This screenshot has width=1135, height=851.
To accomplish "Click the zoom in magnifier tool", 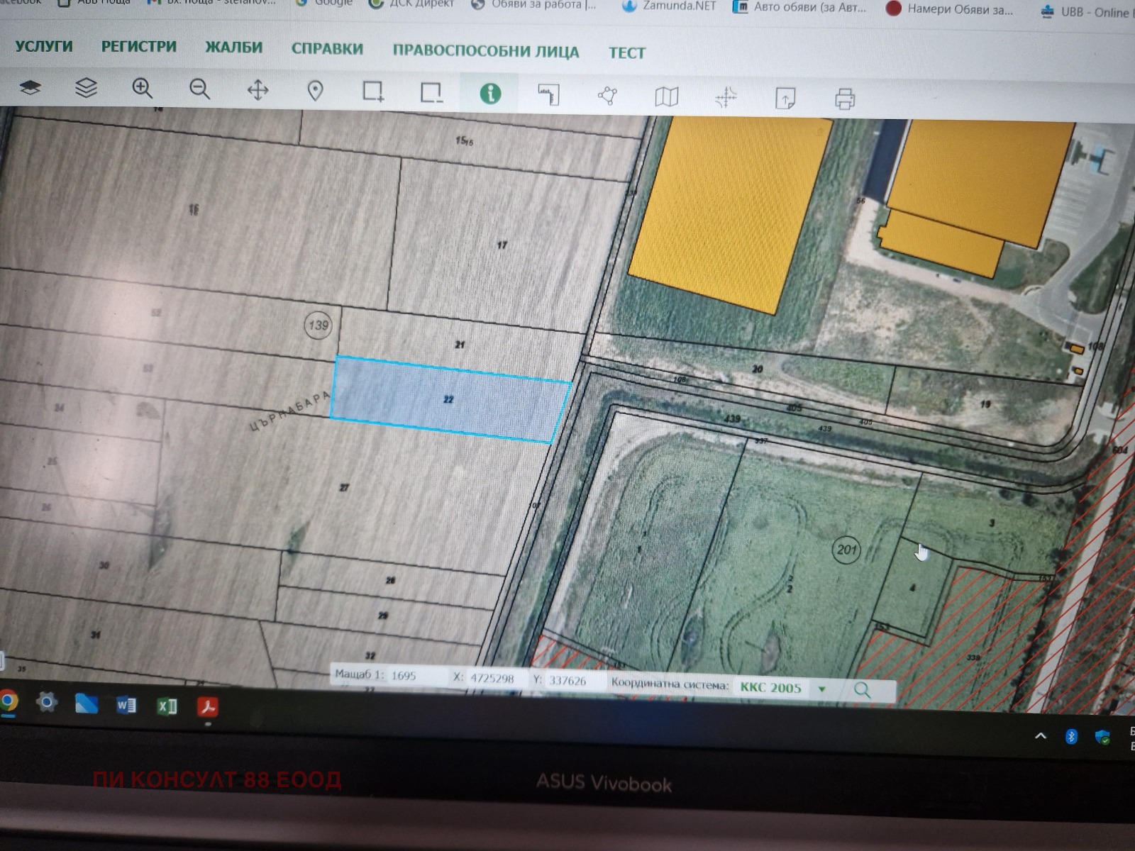I will tap(143, 89).
